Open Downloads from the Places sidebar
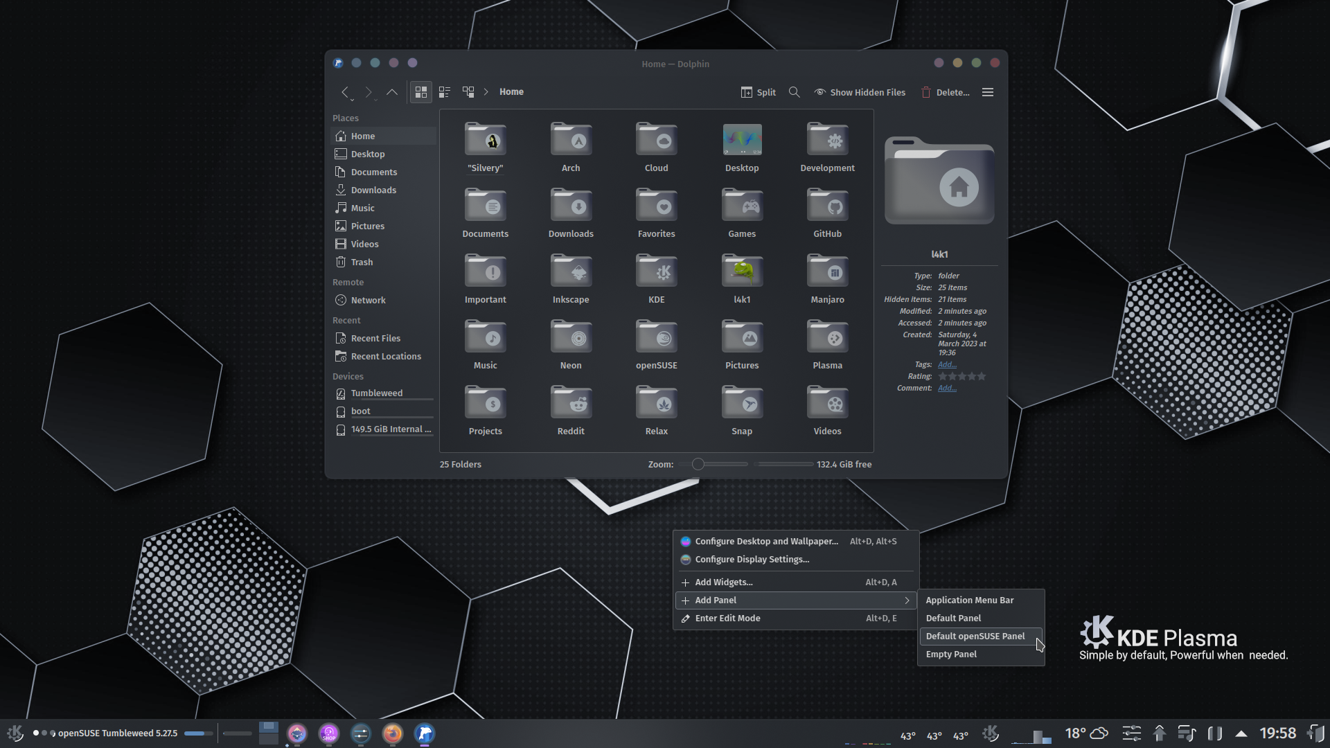The width and height of the screenshot is (1330, 748). [384, 190]
